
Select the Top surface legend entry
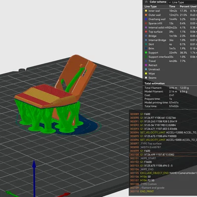170,32
